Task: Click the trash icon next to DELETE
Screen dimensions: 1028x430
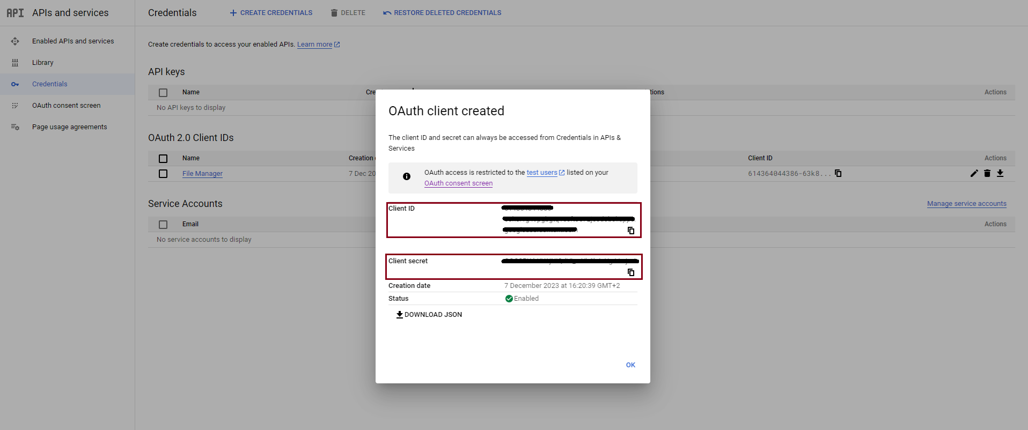Action: 334,13
